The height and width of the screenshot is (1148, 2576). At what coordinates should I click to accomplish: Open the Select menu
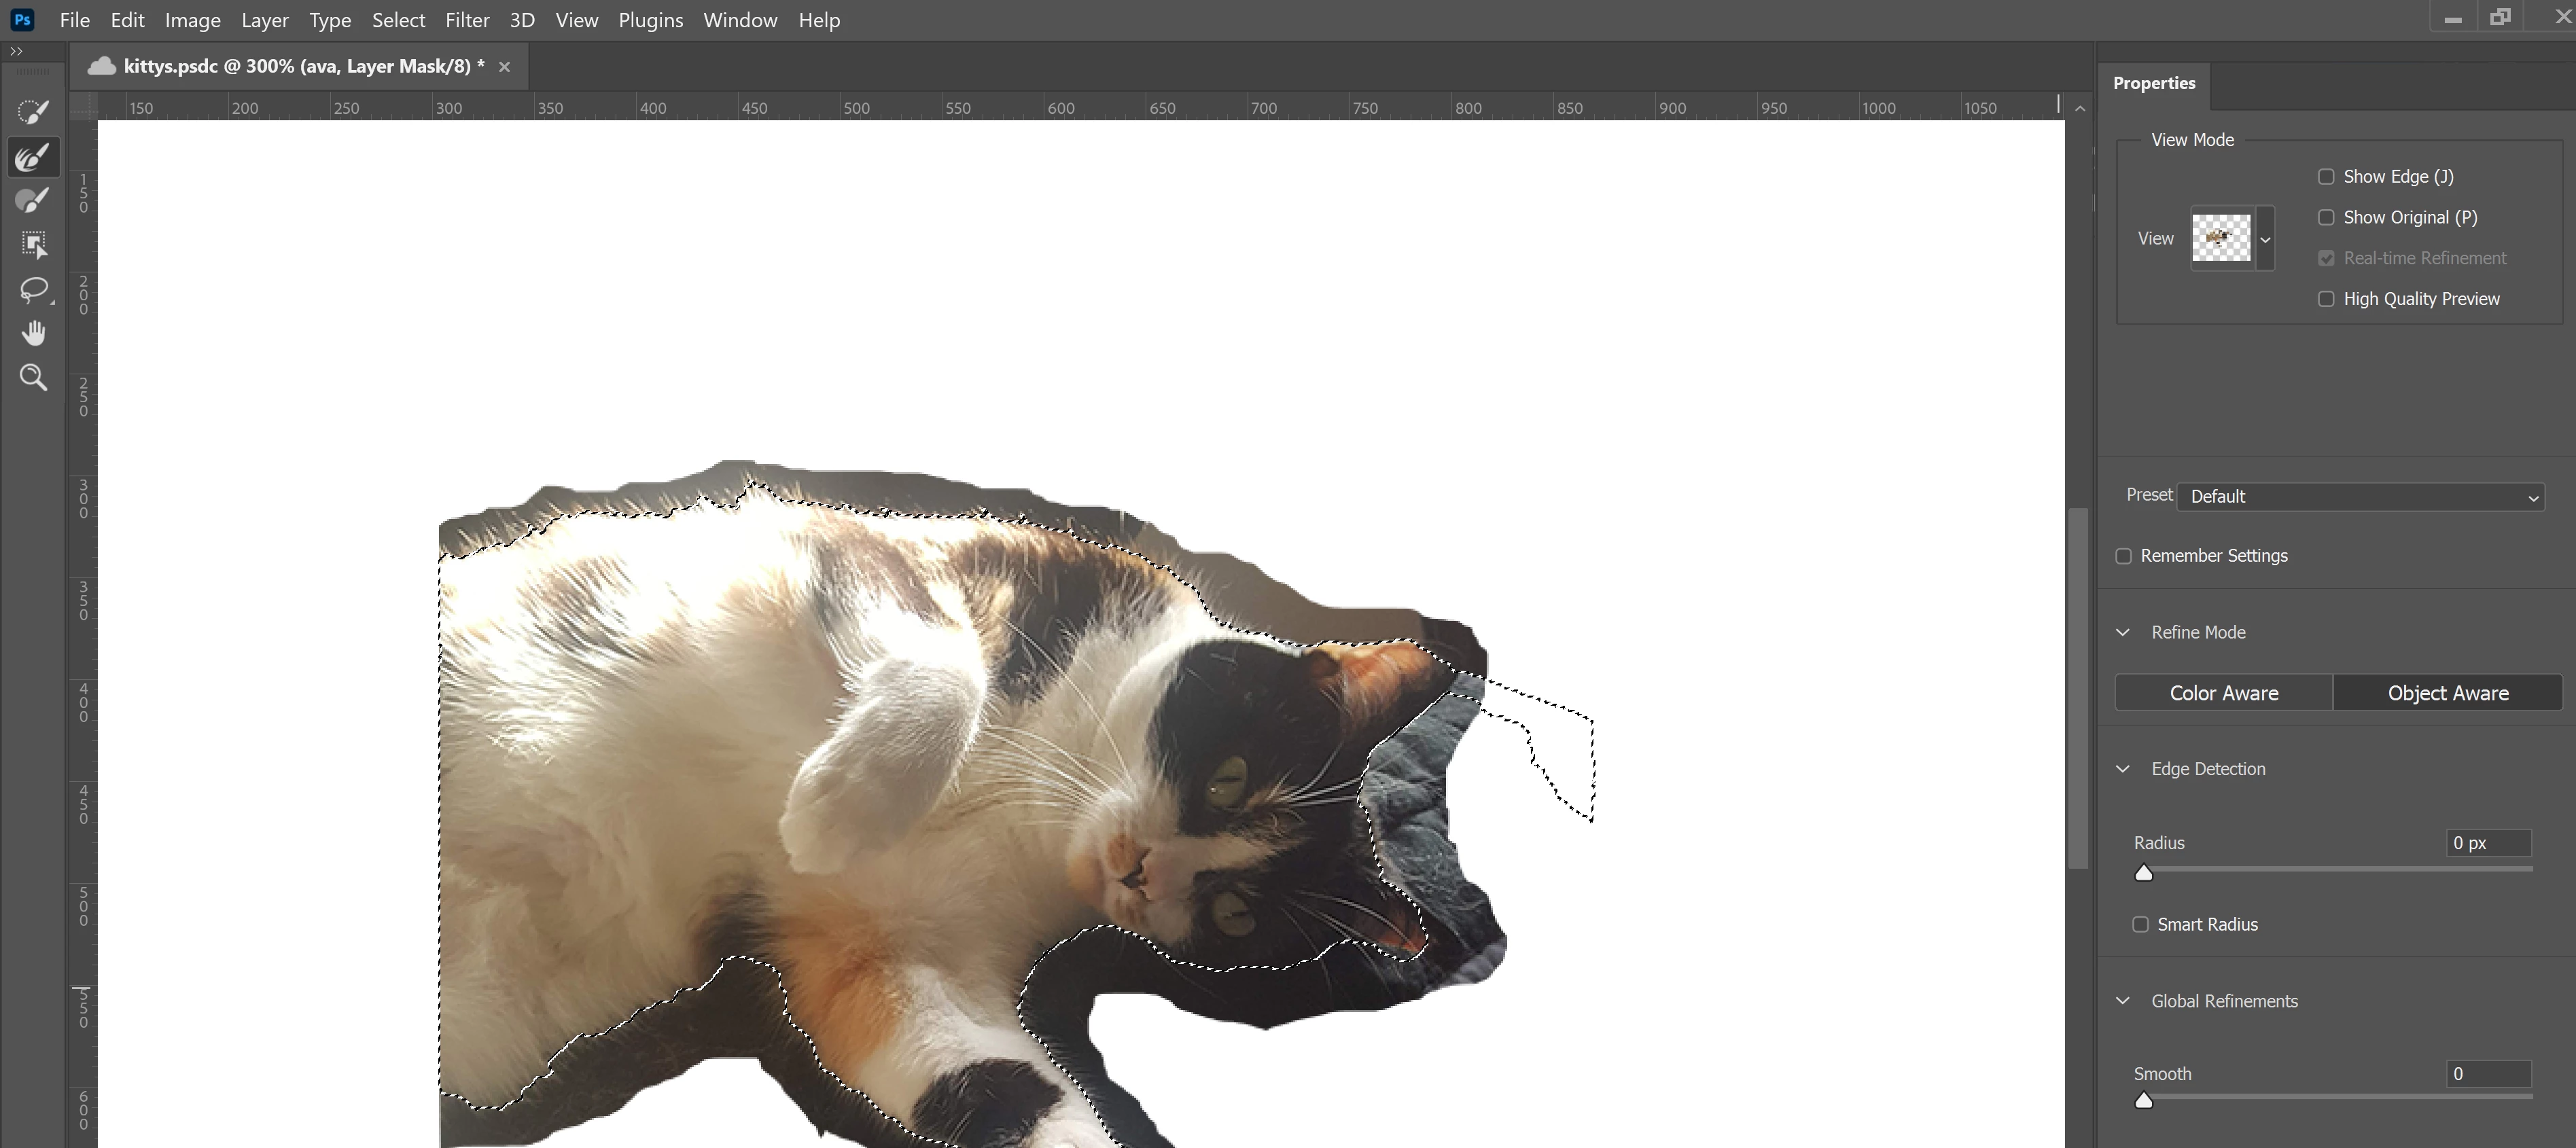398,20
